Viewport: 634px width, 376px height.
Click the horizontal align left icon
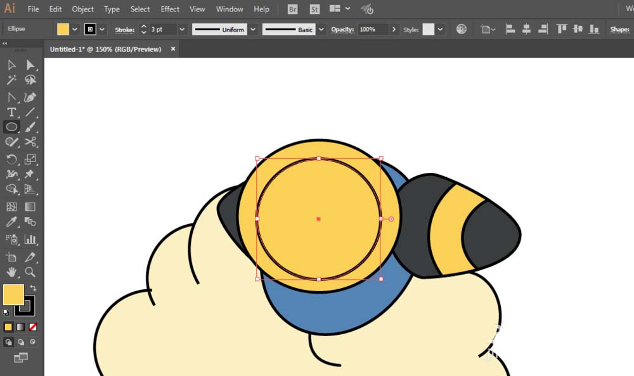pyautogui.click(x=510, y=29)
